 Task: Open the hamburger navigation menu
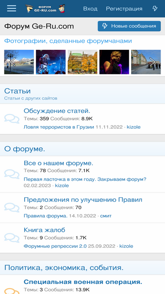(x=11, y=8)
